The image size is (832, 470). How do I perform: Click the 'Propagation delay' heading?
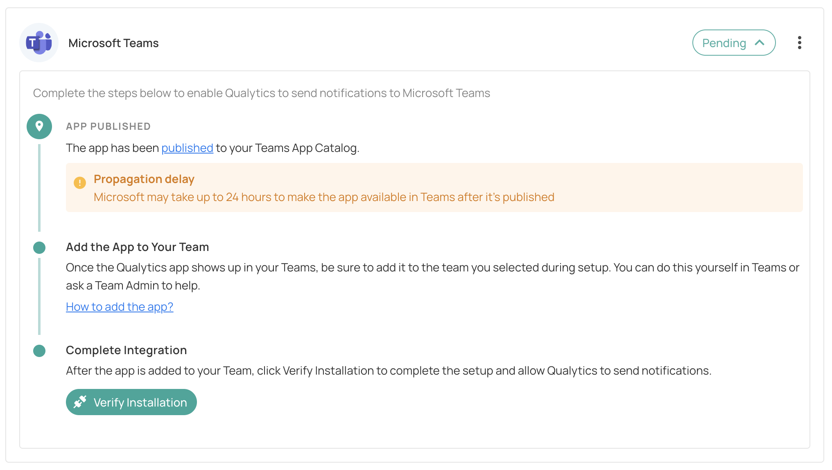[144, 179]
